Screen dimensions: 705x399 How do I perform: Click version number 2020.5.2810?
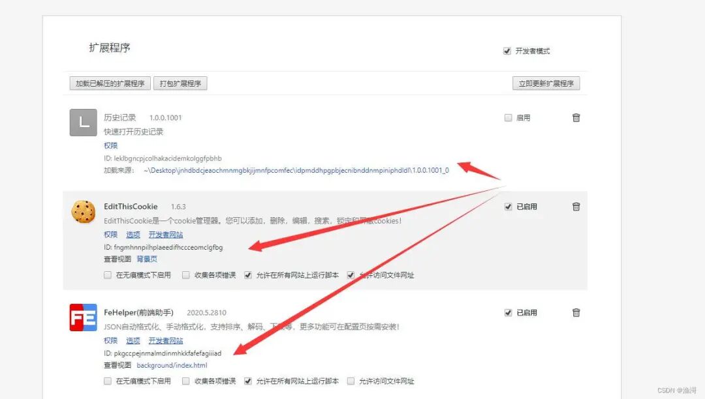206,312
